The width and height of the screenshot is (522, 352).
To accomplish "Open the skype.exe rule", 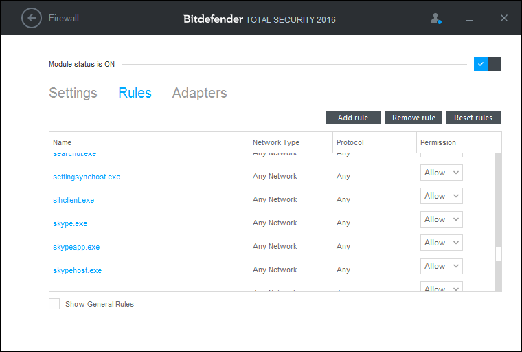I will (x=70, y=223).
